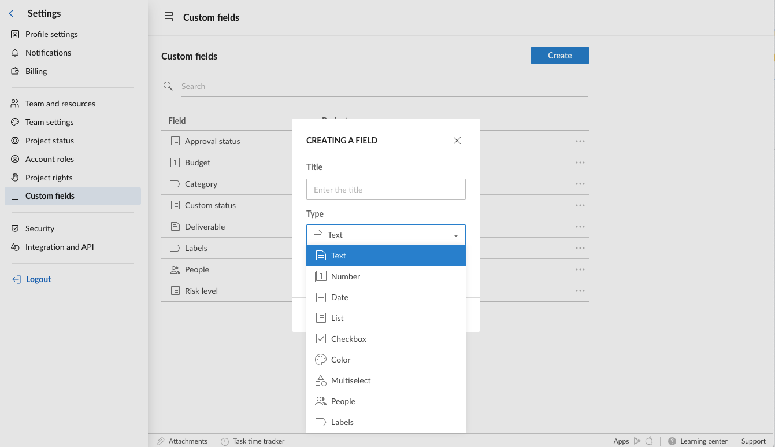Choose Color type option
Image resolution: width=775 pixels, height=447 pixels.
tap(386, 360)
